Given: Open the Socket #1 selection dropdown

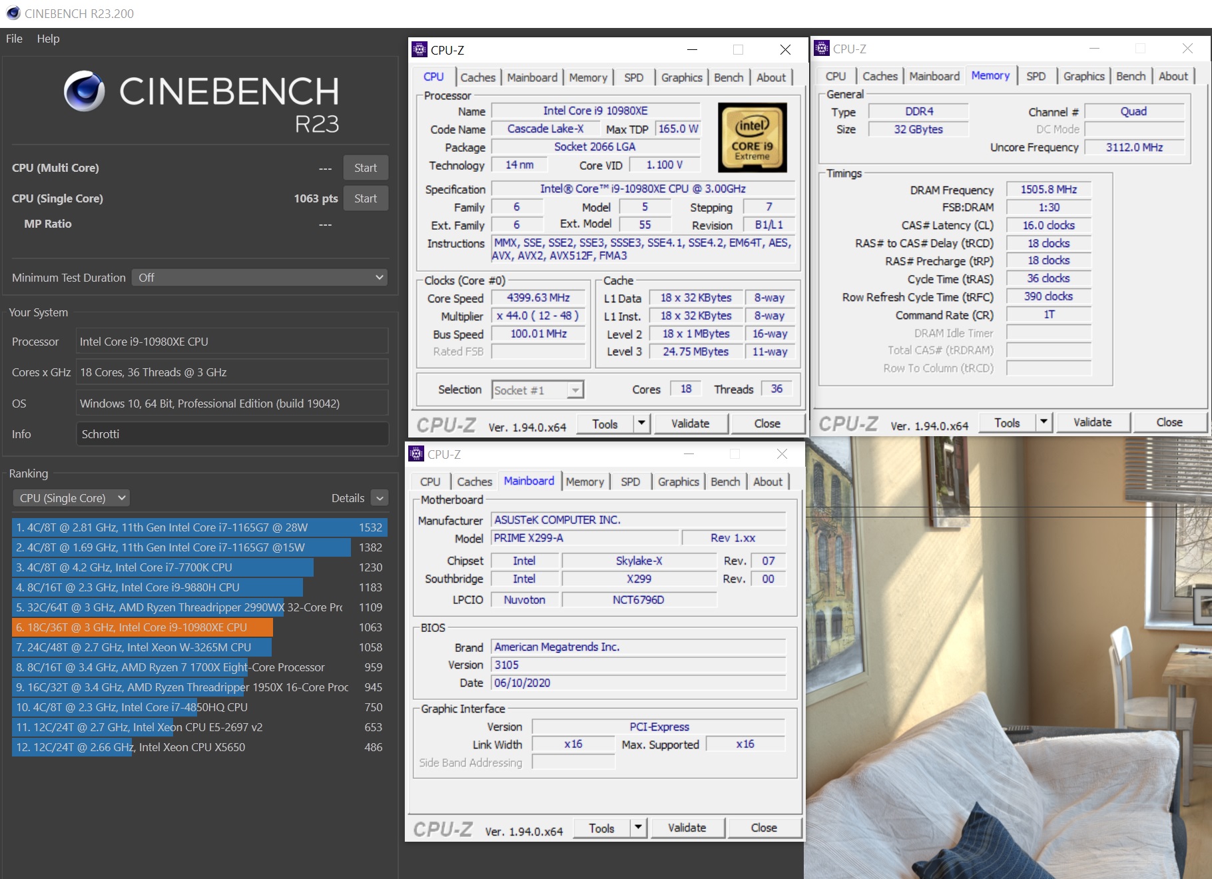Looking at the screenshot, I should pyautogui.click(x=538, y=390).
